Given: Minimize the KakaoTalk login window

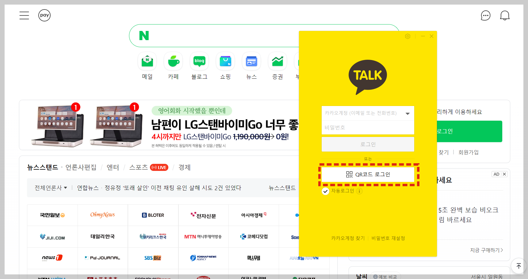Looking at the screenshot, I should 423,36.
